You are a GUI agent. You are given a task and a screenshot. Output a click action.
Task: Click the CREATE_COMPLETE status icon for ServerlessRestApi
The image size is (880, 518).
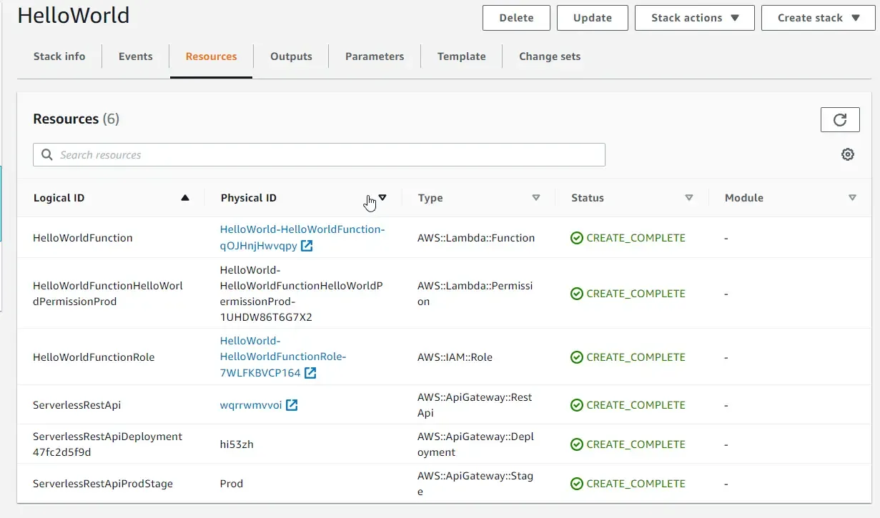tap(576, 404)
